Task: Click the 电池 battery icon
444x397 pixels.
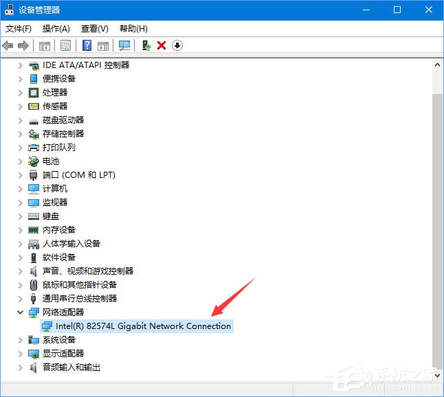Action: click(34, 161)
